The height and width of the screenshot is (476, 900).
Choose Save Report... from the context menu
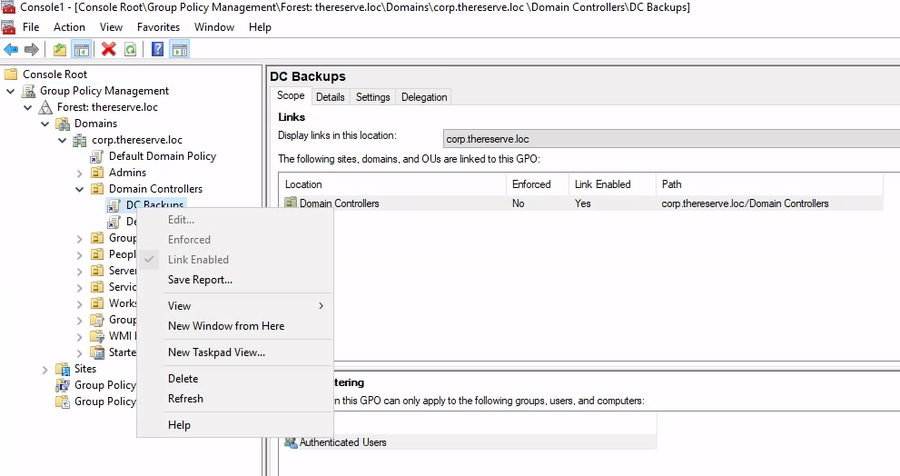click(x=200, y=280)
